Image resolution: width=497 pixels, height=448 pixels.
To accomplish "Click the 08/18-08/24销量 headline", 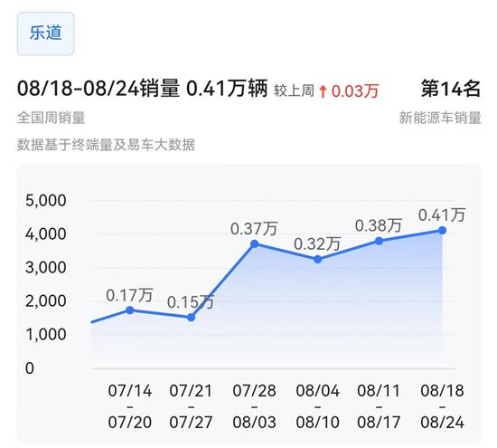I will 98,89.
